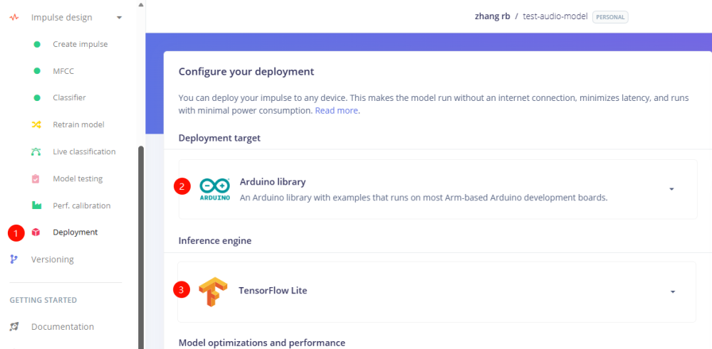Screen dimensions: 712x349
Task: Click the red Deployment cube icon
Action: point(36,232)
